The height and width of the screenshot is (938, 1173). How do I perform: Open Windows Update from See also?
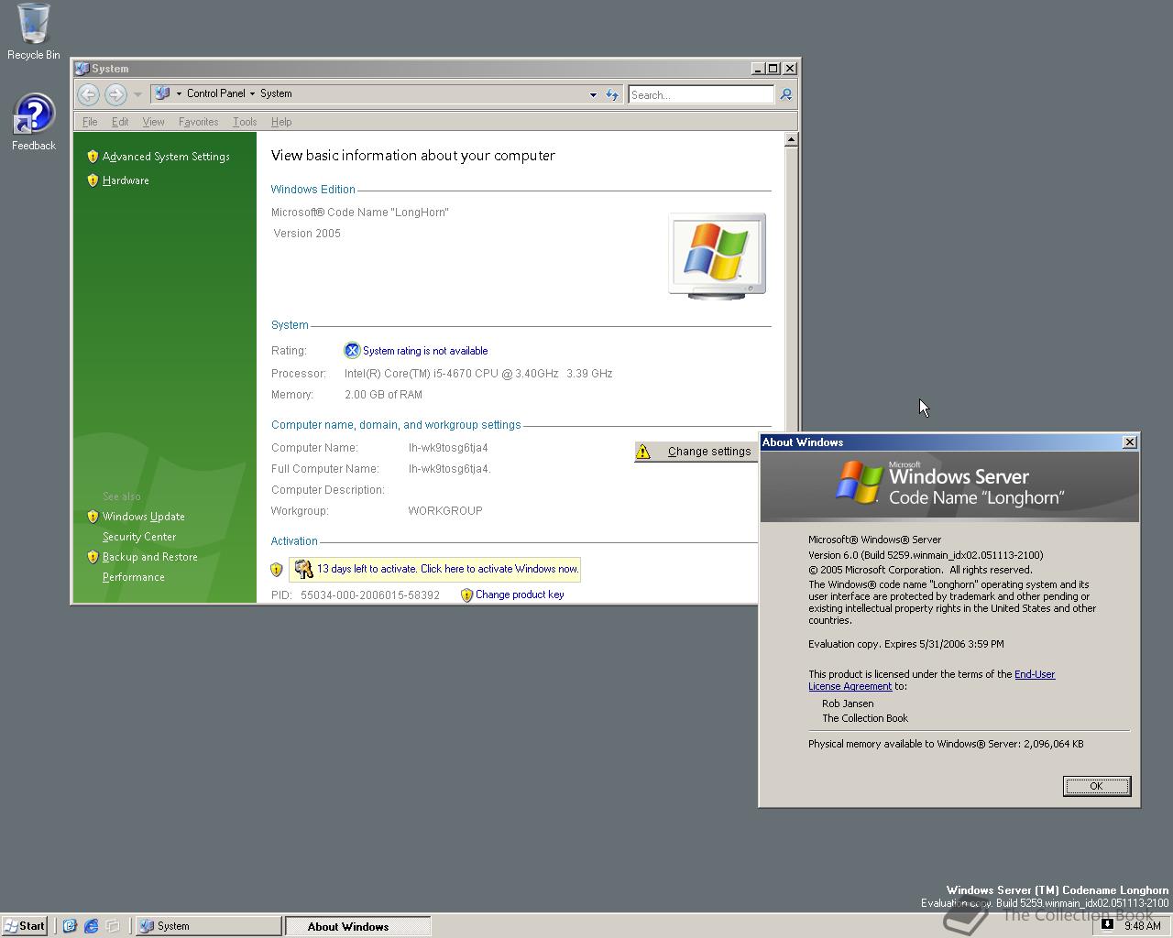[x=144, y=517]
